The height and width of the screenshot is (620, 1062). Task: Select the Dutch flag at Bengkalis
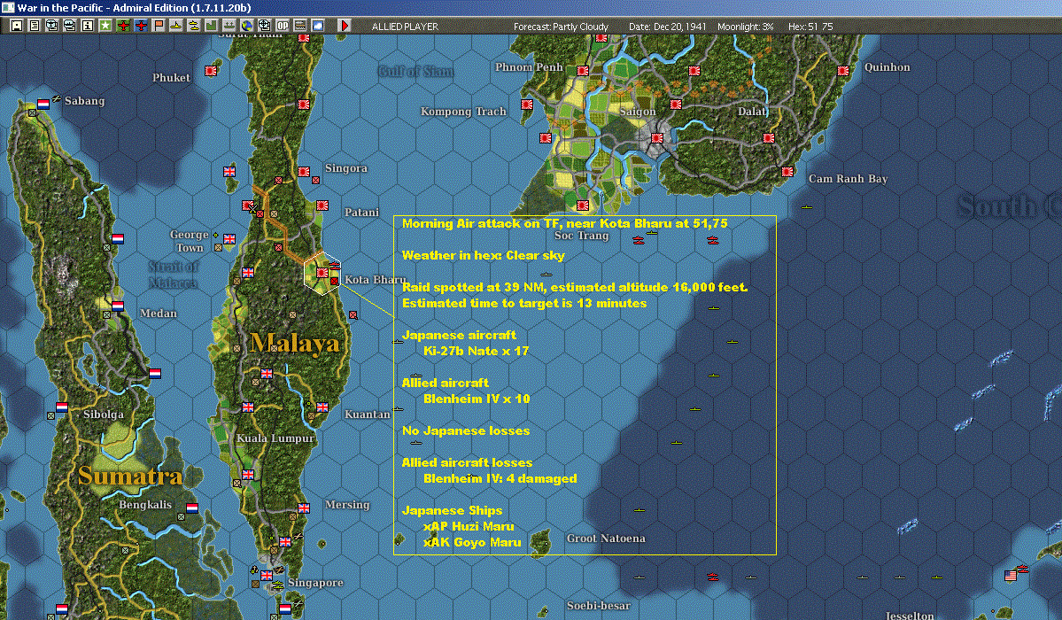click(192, 508)
